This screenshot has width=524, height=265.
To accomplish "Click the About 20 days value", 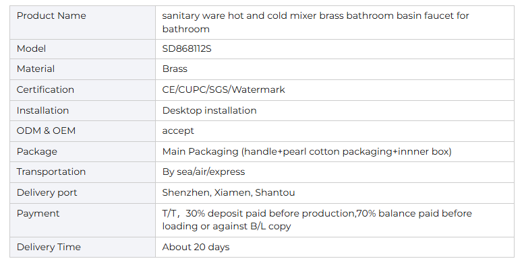I will pyautogui.click(x=196, y=248).
